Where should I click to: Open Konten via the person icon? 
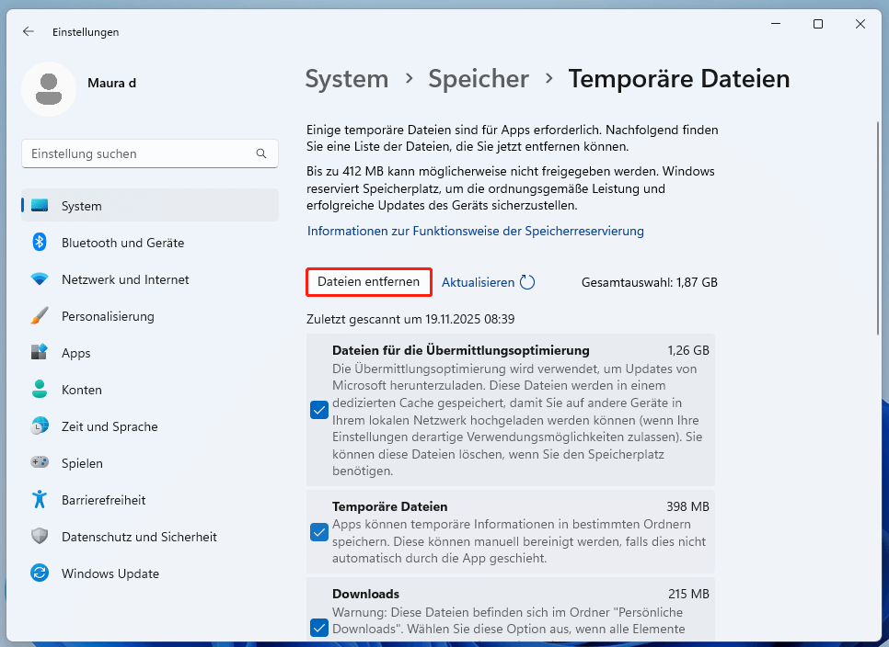[39, 390]
